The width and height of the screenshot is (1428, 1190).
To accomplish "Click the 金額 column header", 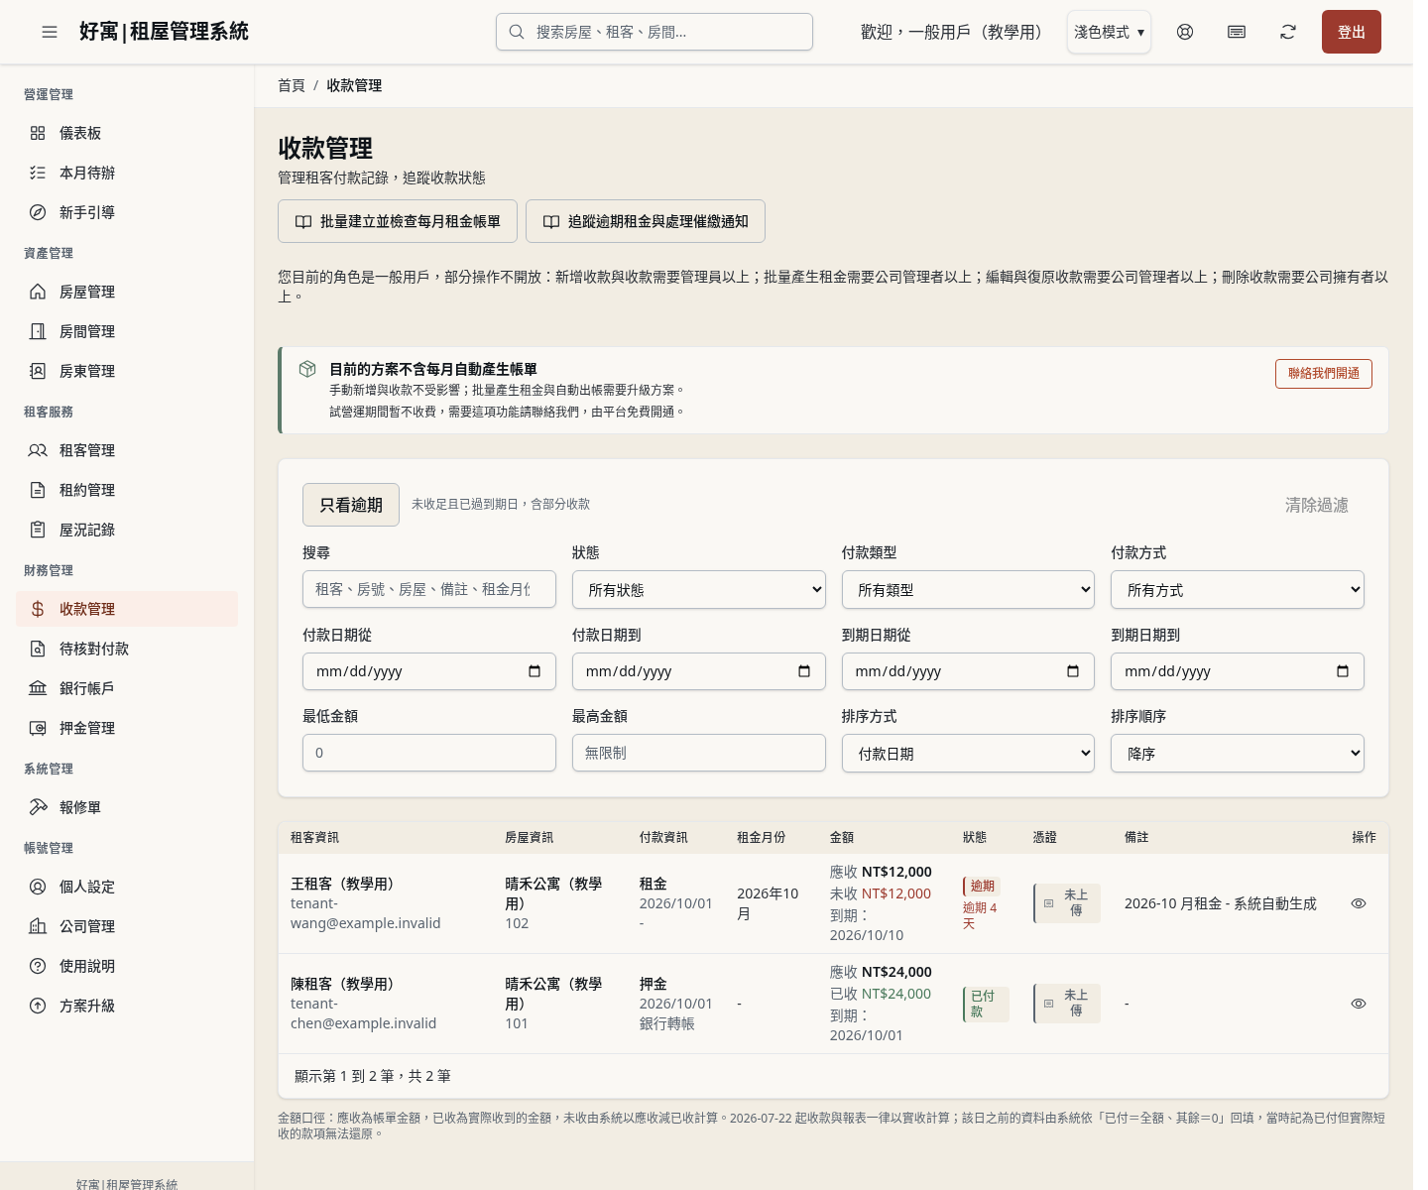I will 842,837.
